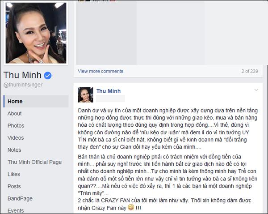The height and width of the screenshot is (214, 268).
Task: Open the Events section
Action: pos(16,210)
